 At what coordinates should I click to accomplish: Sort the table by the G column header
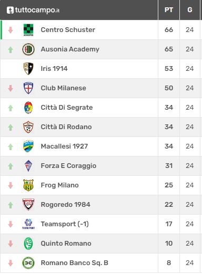coord(190,10)
